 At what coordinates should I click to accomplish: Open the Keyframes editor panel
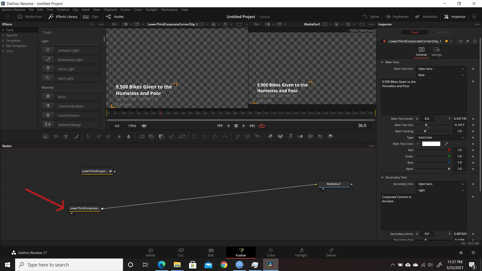pyautogui.click(x=397, y=17)
